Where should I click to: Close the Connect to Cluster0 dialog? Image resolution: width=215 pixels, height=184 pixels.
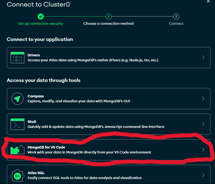click(x=208, y=1)
